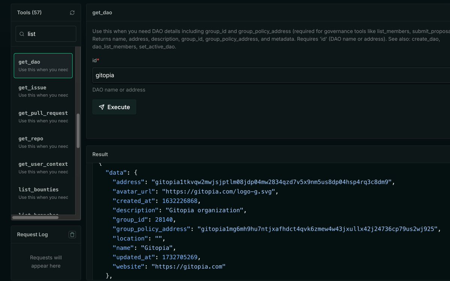Select the get_dao tool
This screenshot has height=281, width=450.
click(x=43, y=66)
